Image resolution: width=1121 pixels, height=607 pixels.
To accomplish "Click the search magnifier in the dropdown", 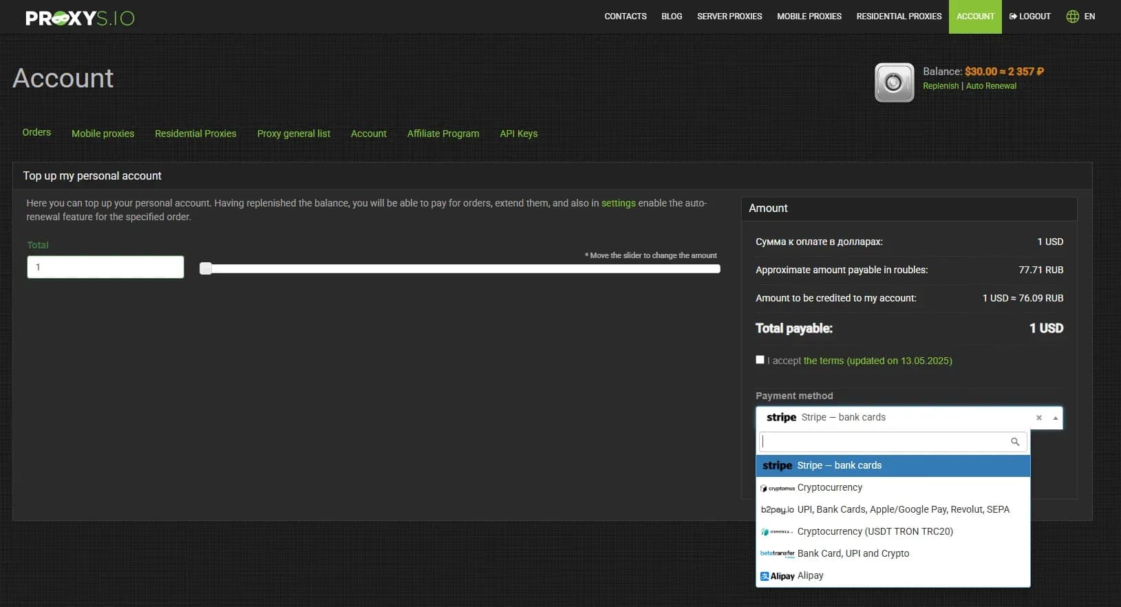I will (1014, 442).
